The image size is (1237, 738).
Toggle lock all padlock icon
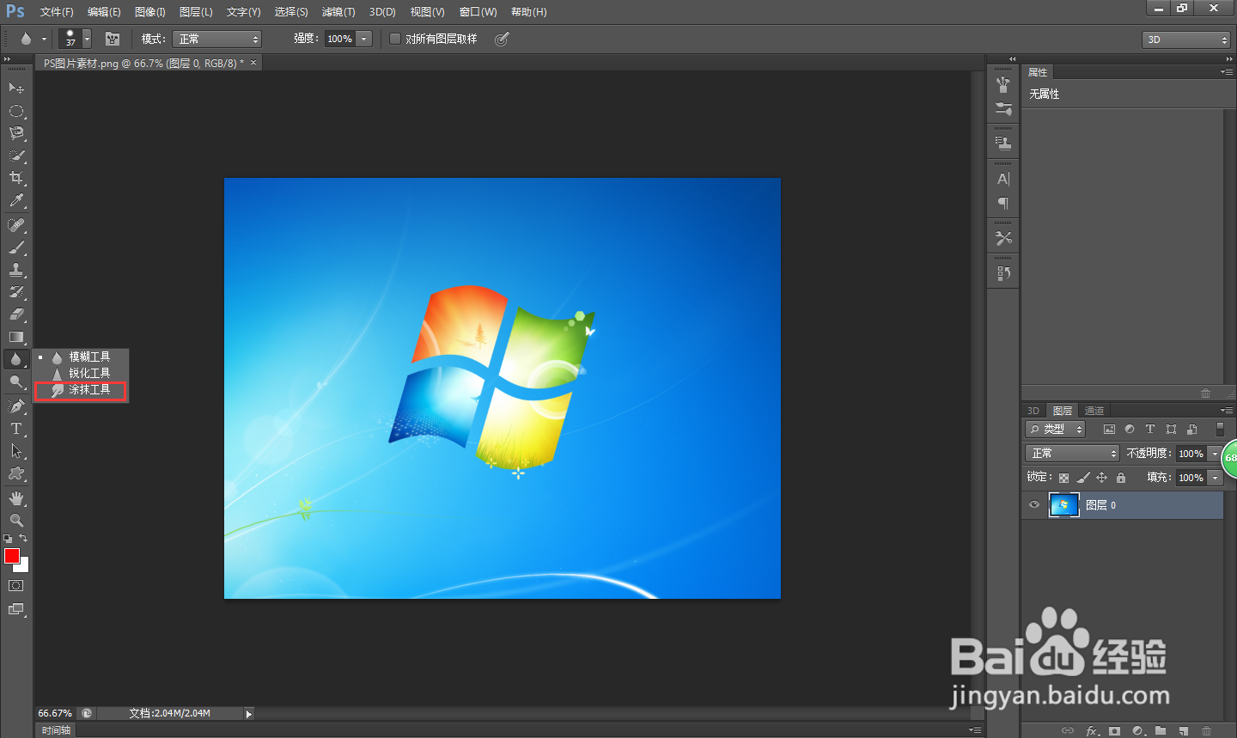point(1120,478)
